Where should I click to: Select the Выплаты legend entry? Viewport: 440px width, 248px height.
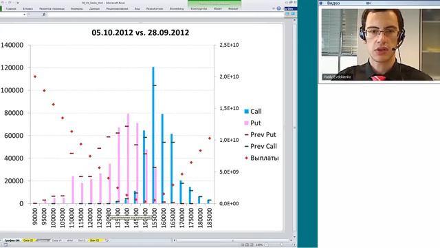tap(262, 158)
